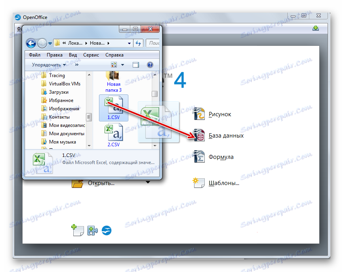Select the Избранное folder
This screenshot has height=272, width=343.
[61, 100]
